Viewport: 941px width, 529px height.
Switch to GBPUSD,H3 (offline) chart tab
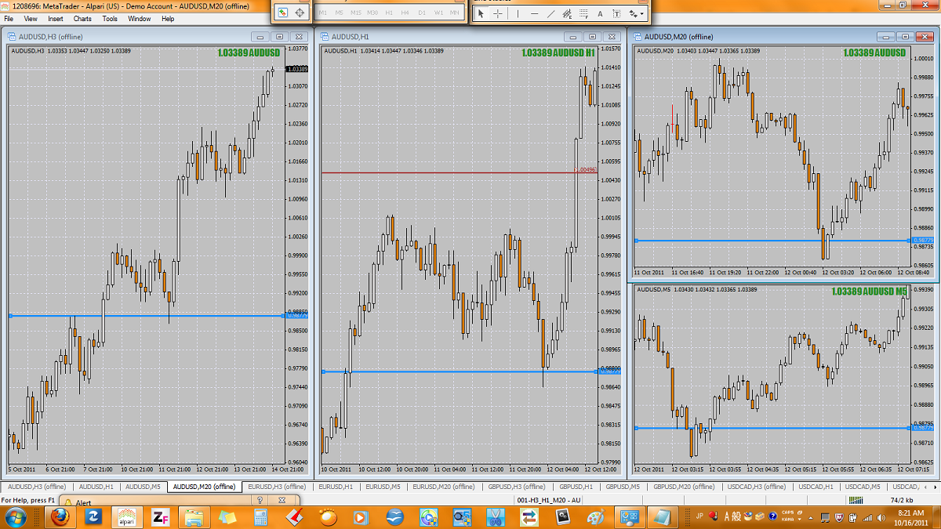click(516, 487)
